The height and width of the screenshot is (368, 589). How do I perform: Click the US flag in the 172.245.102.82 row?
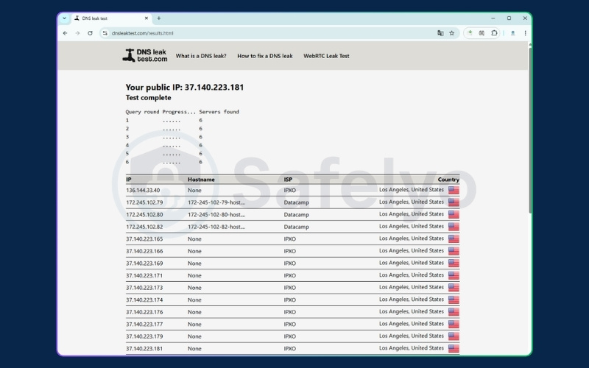click(x=454, y=227)
